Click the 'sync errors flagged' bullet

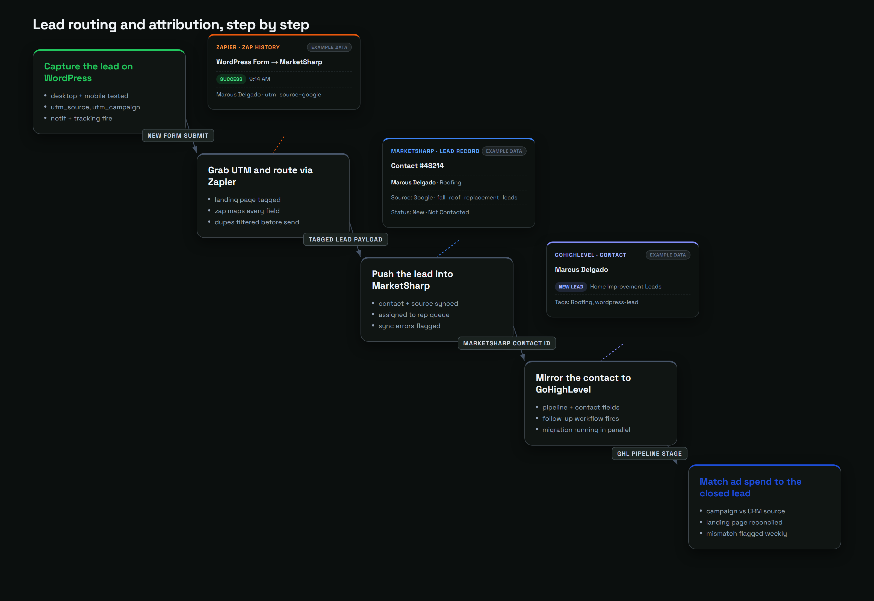409,326
